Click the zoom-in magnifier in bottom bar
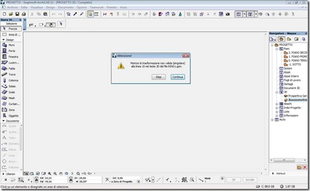 tap(49, 174)
